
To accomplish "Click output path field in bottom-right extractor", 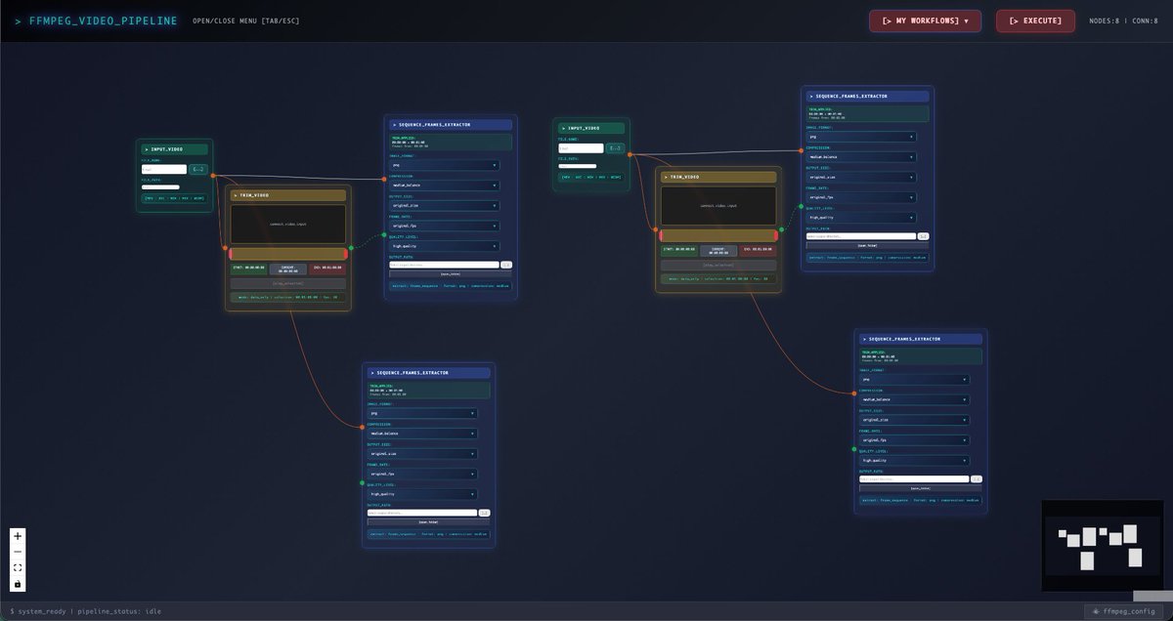I will (x=914, y=478).
